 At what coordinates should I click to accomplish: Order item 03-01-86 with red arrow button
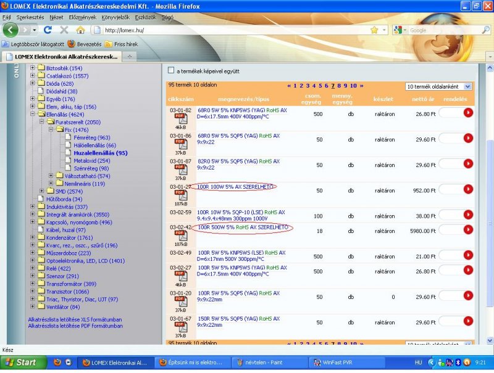point(468,138)
